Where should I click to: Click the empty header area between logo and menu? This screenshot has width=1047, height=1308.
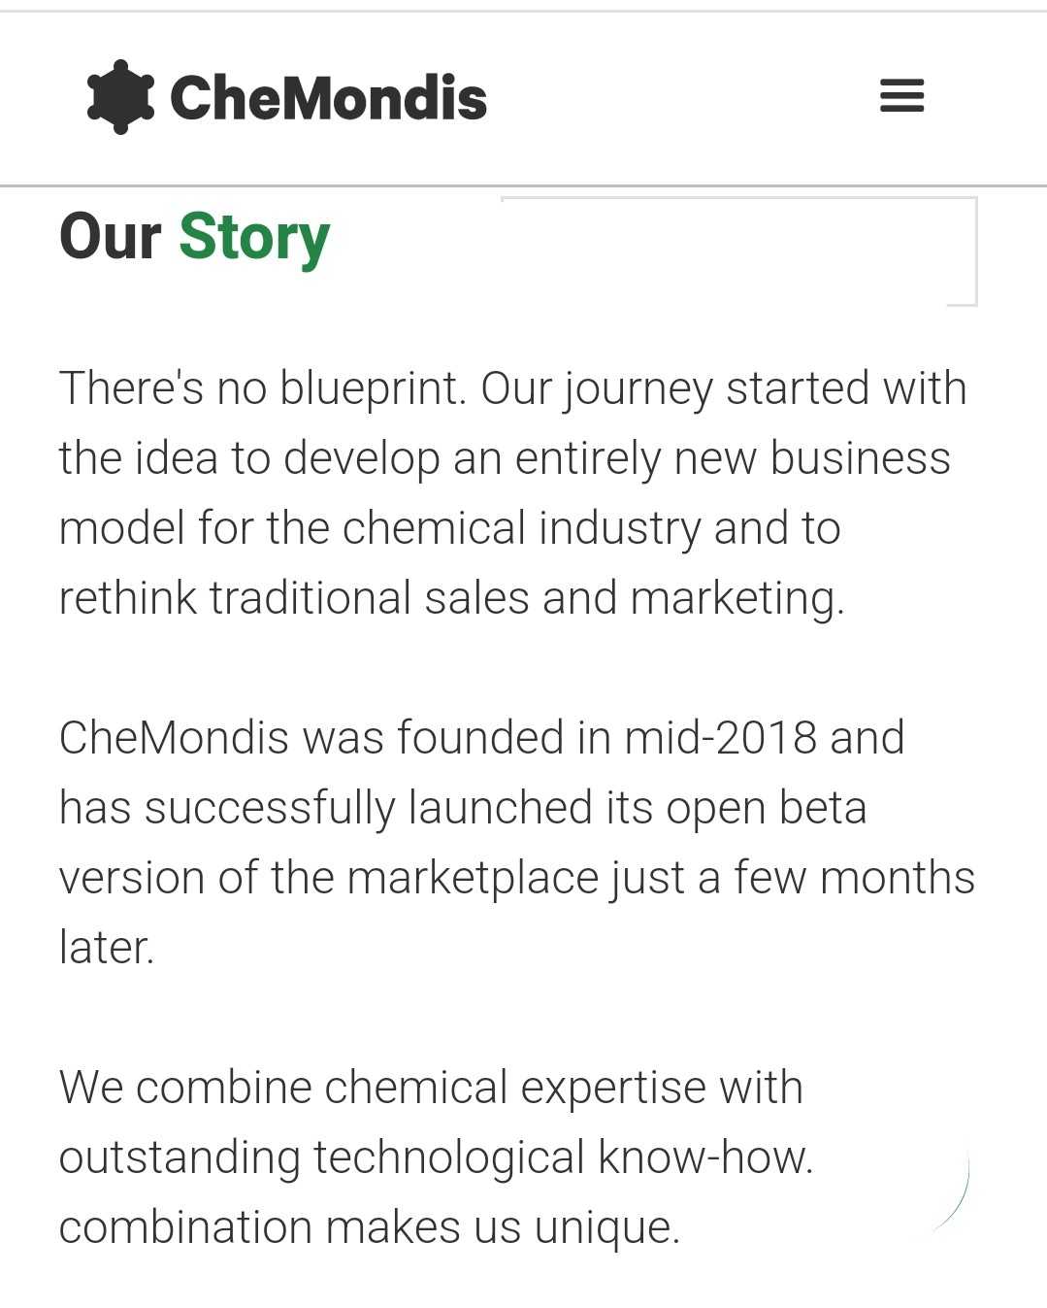tap(679, 97)
